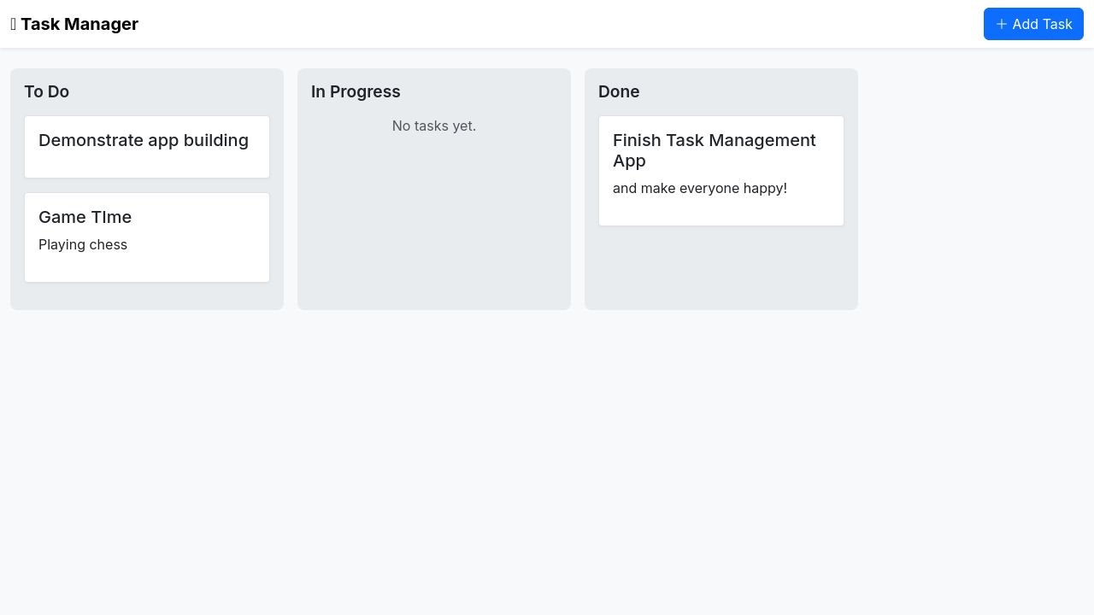
Task: Click empty space below 'No tasks yet.'
Action: [x=434, y=222]
